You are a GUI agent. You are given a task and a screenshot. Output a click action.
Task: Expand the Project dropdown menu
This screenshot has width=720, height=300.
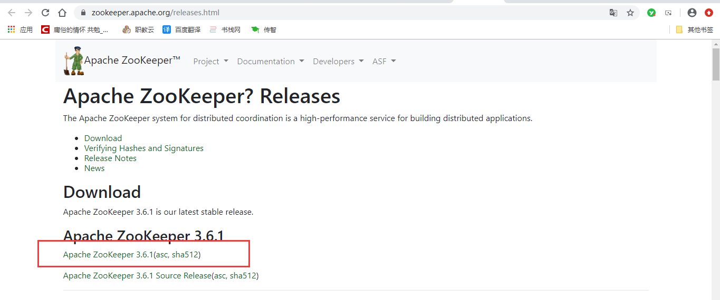pyautogui.click(x=210, y=61)
